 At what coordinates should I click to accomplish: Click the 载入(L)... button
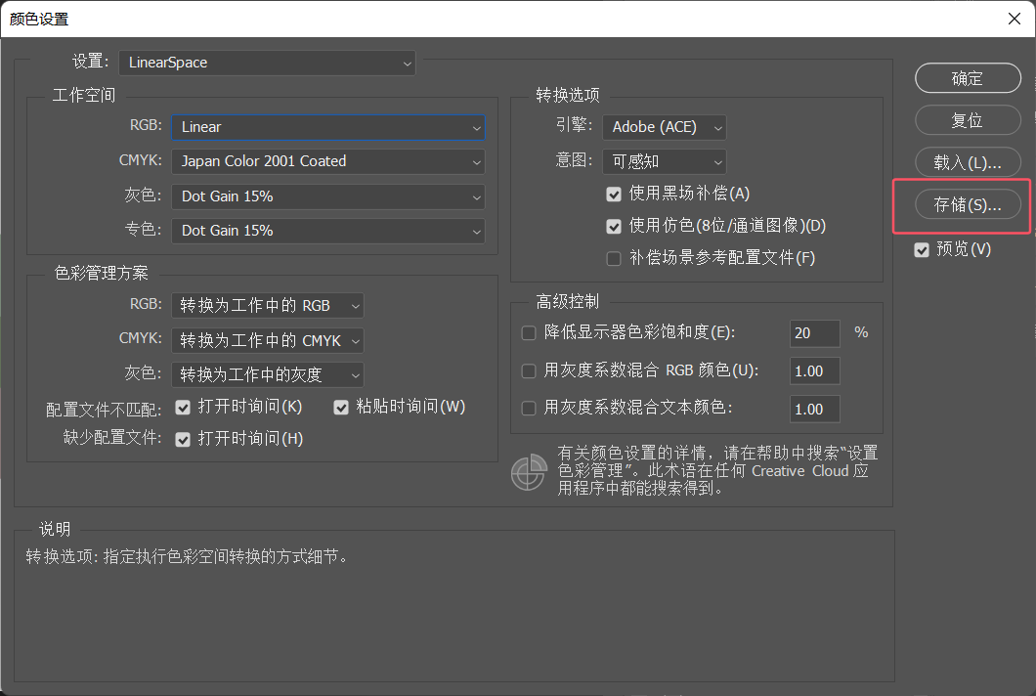click(x=968, y=162)
